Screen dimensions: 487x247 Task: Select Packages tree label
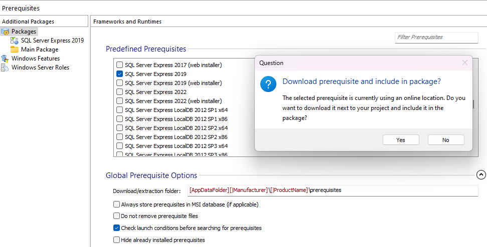24,31
